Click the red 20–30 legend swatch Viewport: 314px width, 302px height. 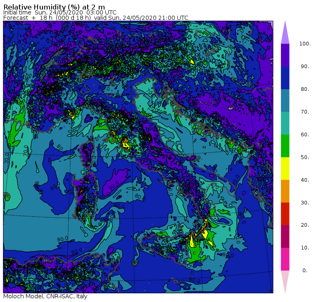(x=285, y=214)
